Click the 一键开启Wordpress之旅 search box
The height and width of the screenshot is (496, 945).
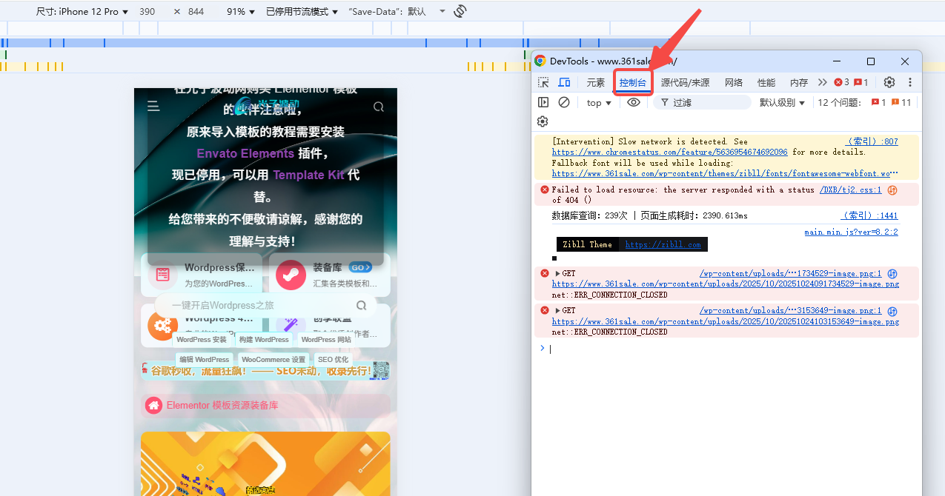click(266, 305)
